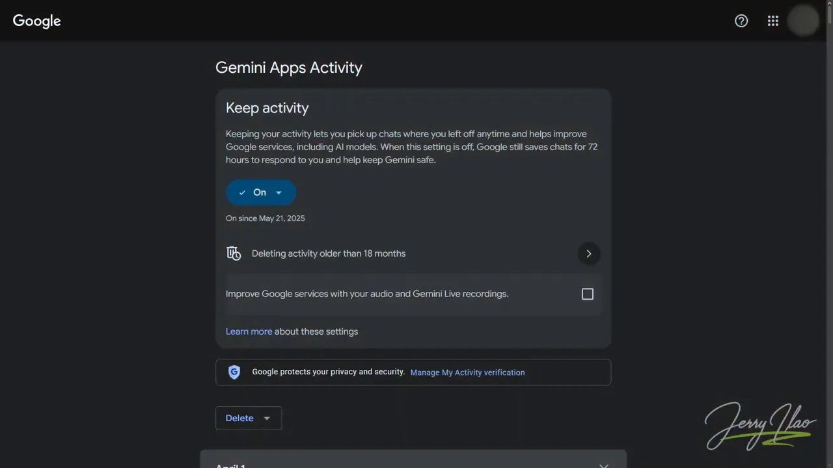Click the Keep activity heading
Image resolution: width=833 pixels, height=468 pixels.
pos(267,108)
